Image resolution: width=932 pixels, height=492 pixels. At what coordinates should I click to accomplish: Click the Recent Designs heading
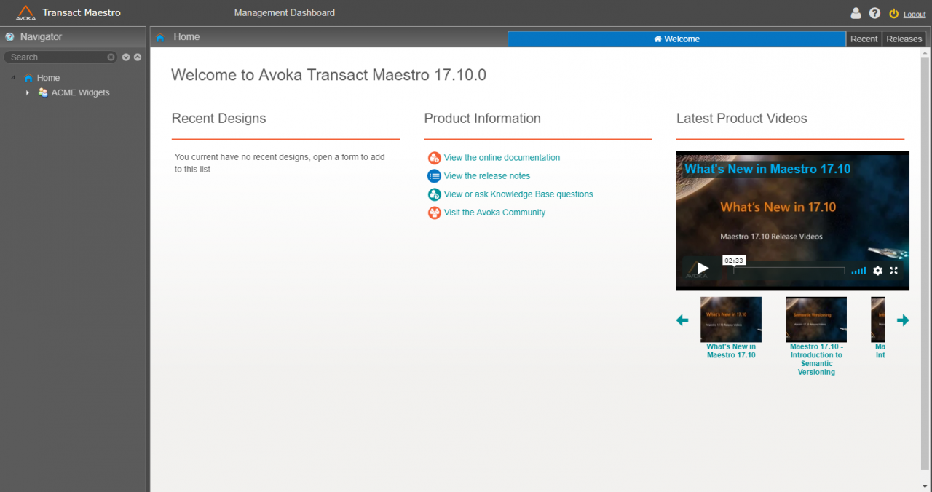(x=219, y=119)
